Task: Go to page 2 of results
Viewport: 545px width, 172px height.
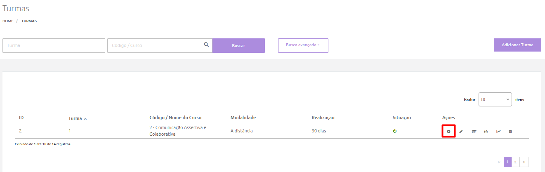Action: point(515,162)
